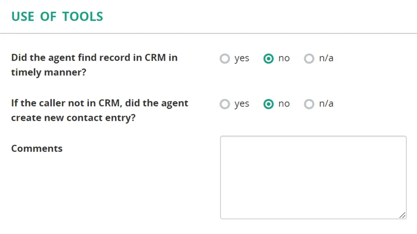
Task: Select "yes" for finding record in CRM timely
Action: pyautogui.click(x=225, y=58)
